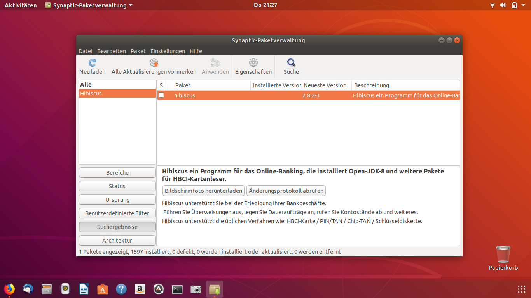This screenshot has height=298, width=531.
Task: Open Synaptic-Paketverwaltung app menu dropdown
Action: 89,5
